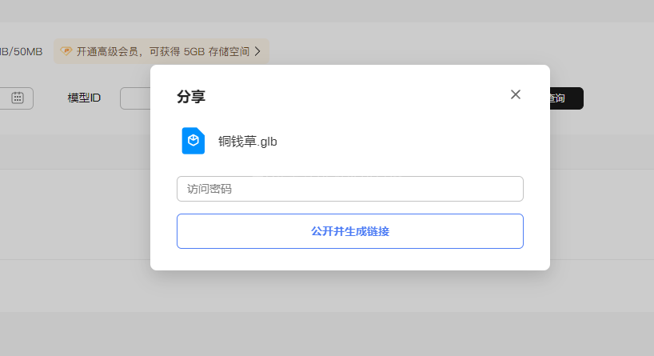Open the 开通高级会员 upgrade link
Image resolution: width=654 pixels, height=356 pixels.
tap(112, 51)
